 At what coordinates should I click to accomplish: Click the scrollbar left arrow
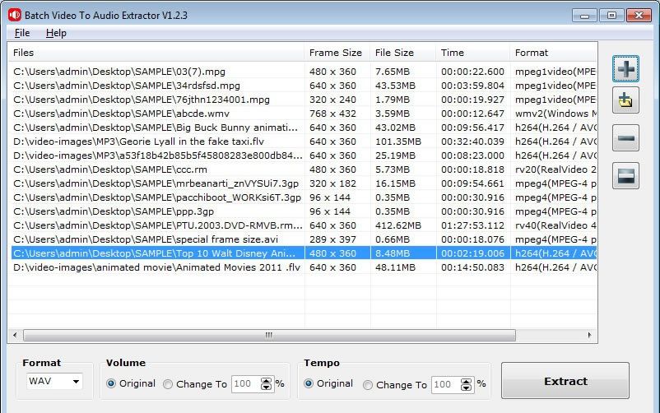tap(15, 335)
